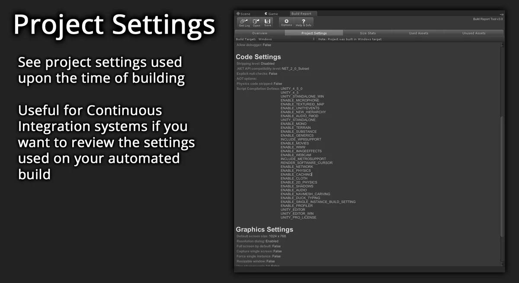519x283 pixels.
Task: Open a build report file
Action: pos(256,22)
